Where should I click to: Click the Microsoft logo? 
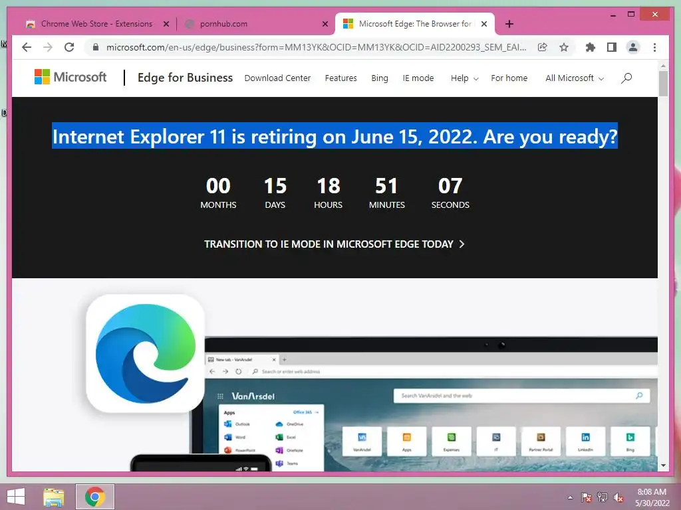[70, 77]
